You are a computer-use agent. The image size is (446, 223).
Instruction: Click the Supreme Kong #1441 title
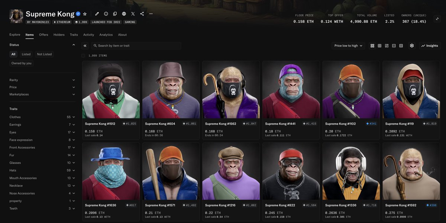pos(280,124)
